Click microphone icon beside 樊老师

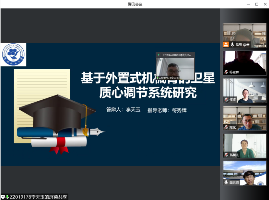pos(226,183)
